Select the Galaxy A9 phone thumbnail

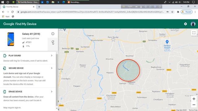tap(11, 39)
